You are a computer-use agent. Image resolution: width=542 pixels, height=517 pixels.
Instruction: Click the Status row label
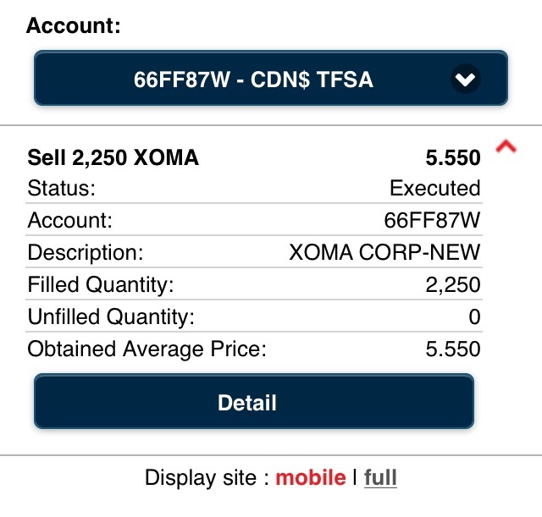click(62, 188)
